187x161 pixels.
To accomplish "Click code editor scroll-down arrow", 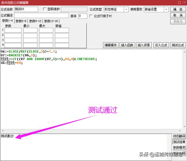I will point(184,127).
